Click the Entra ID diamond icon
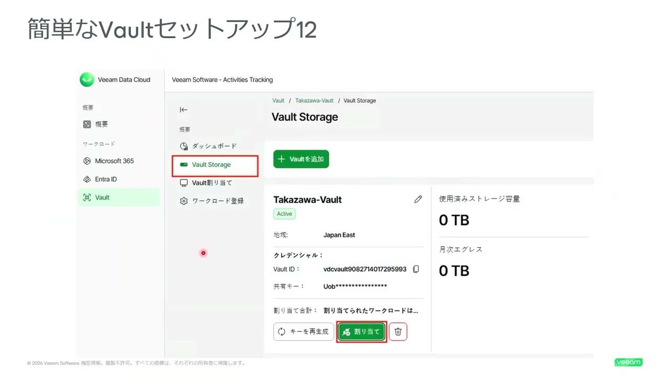This screenshot has height=377, width=670. (87, 179)
